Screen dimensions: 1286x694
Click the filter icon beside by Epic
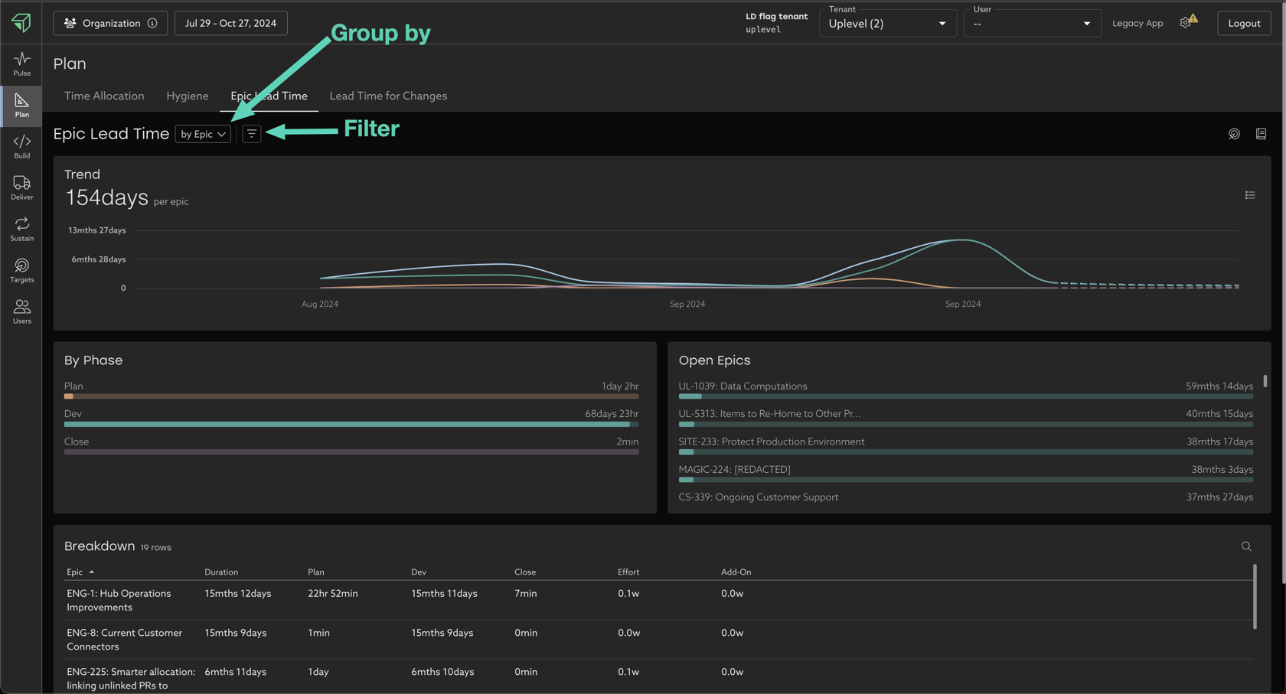(251, 134)
